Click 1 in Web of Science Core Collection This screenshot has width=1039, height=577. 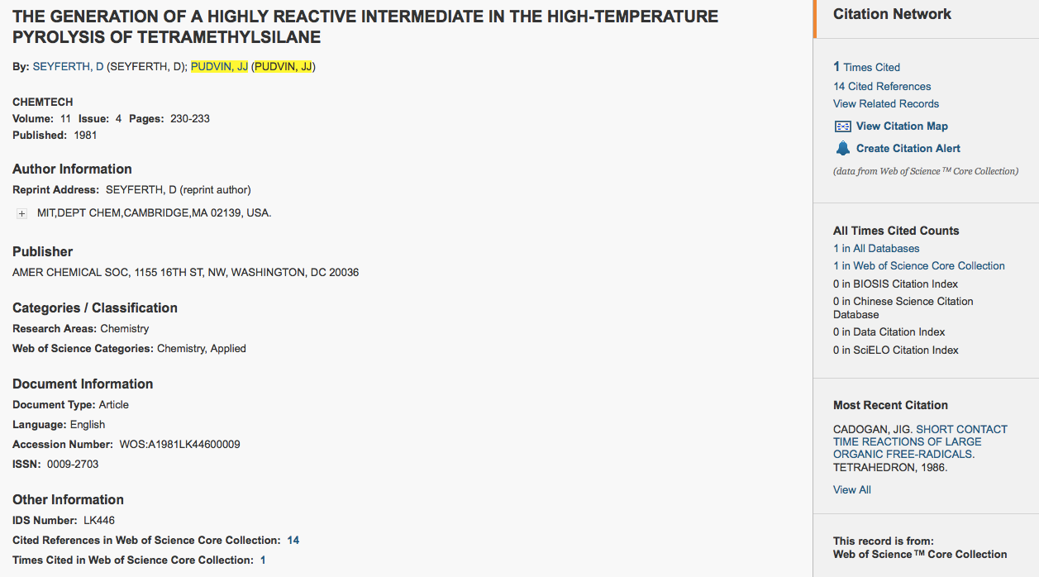(x=919, y=265)
